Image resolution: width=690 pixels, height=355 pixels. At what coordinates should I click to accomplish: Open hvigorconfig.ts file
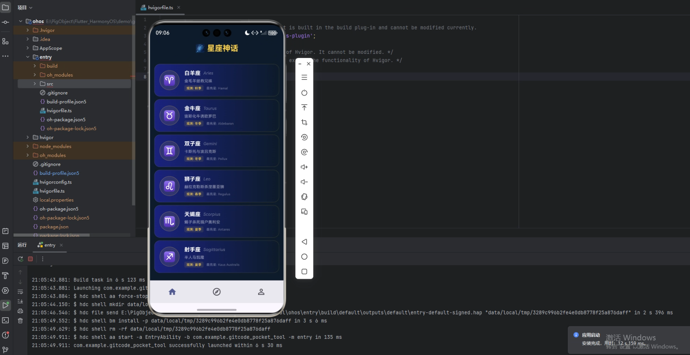click(56, 182)
